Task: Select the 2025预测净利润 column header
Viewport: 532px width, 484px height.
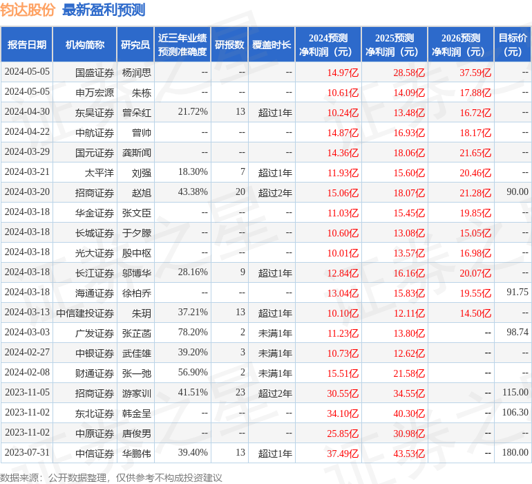Action: tap(395, 44)
